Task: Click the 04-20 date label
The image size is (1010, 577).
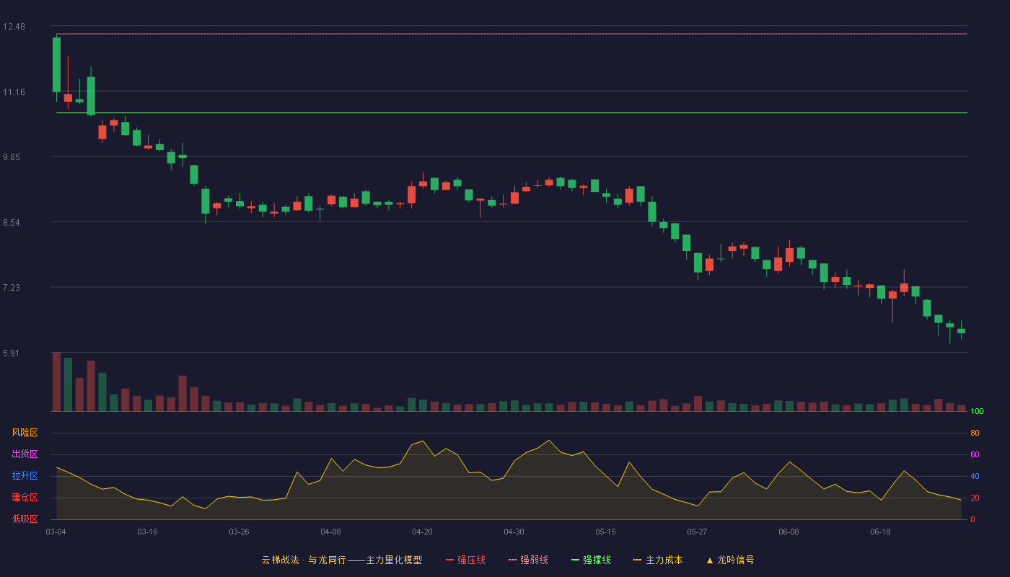Action: pyautogui.click(x=422, y=532)
